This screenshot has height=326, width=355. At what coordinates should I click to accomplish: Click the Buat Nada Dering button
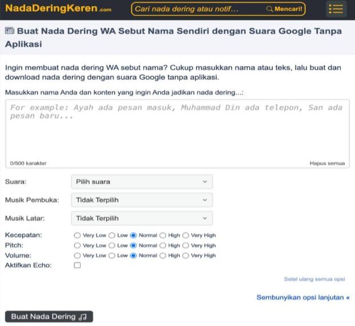49,316
